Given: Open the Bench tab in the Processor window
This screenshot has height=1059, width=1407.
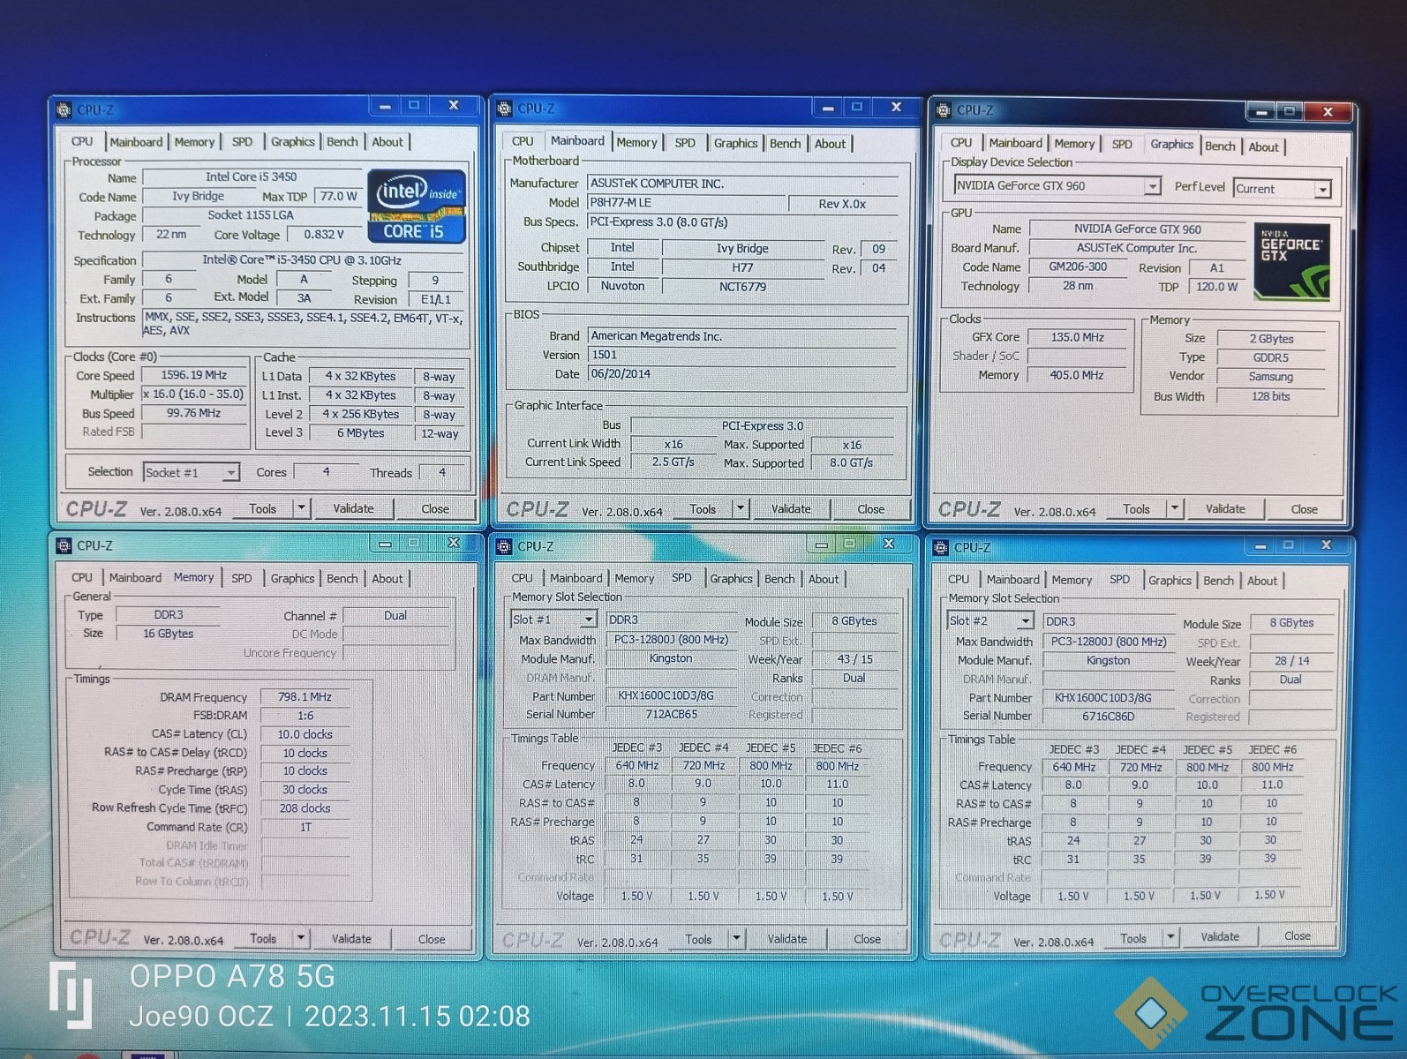Looking at the screenshot, I should 342,142.
